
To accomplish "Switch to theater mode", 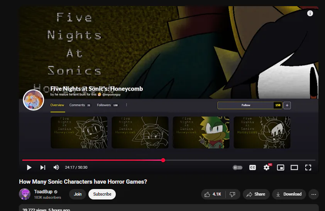I will tap(295, 167).
